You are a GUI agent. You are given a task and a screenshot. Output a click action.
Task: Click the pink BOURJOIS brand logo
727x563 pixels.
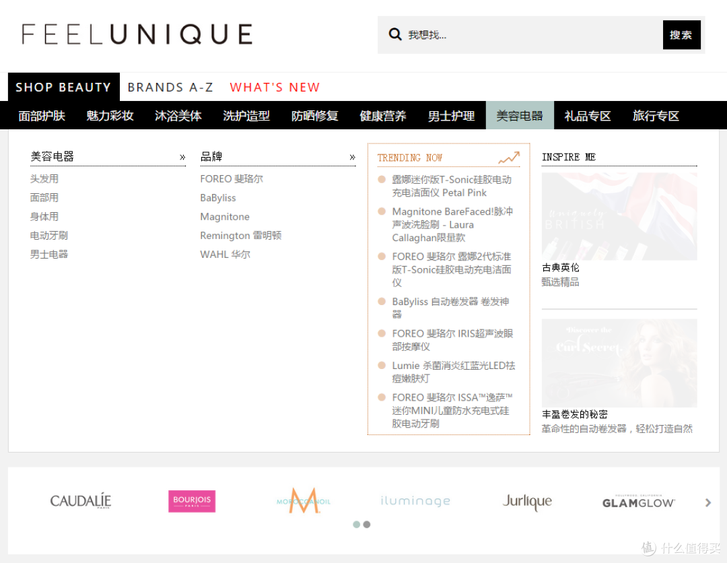(x=192, y=501)
